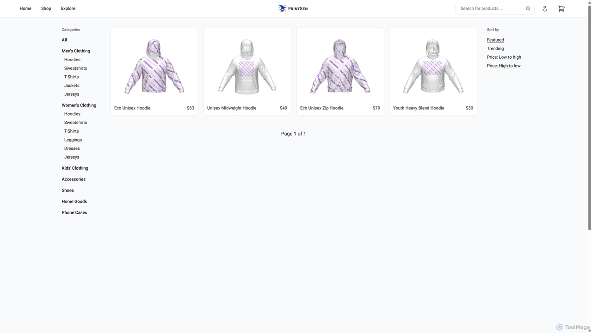Click the Eco Unisex Hoodie title
Image resolution: width=592 pixels, height=333 pixels.
pos(132,108)
